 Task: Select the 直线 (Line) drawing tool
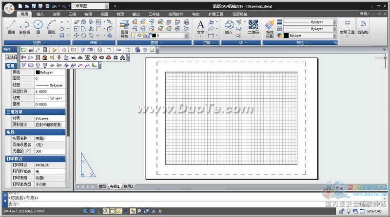click(11, 27)
